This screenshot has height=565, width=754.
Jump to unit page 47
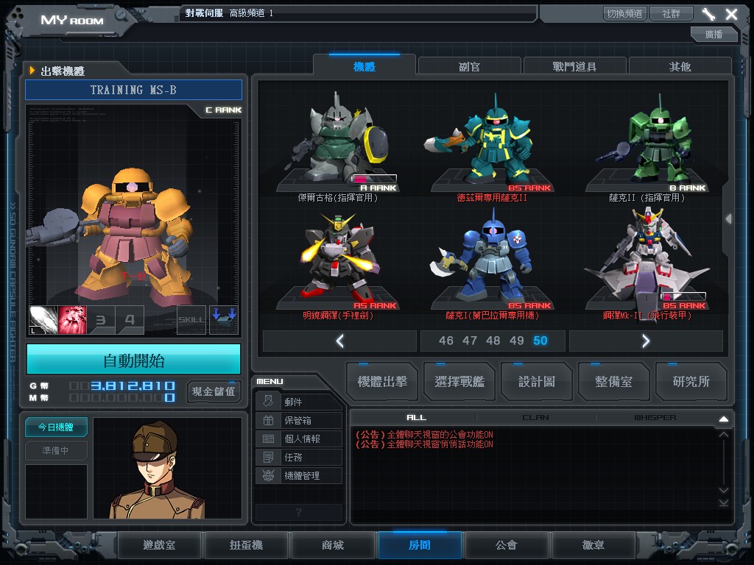[469, 341]
